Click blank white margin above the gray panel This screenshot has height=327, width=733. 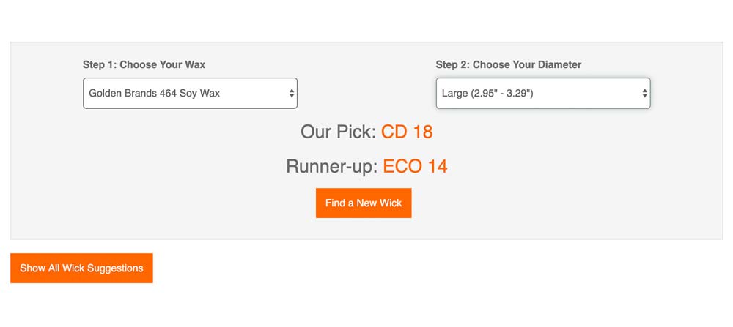[x=366, y=21]
